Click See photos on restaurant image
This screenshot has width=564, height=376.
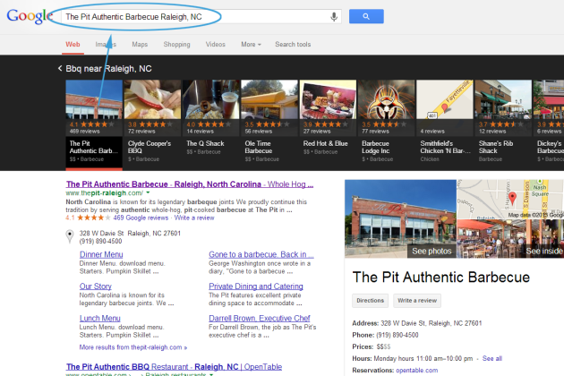pos(432,252)
